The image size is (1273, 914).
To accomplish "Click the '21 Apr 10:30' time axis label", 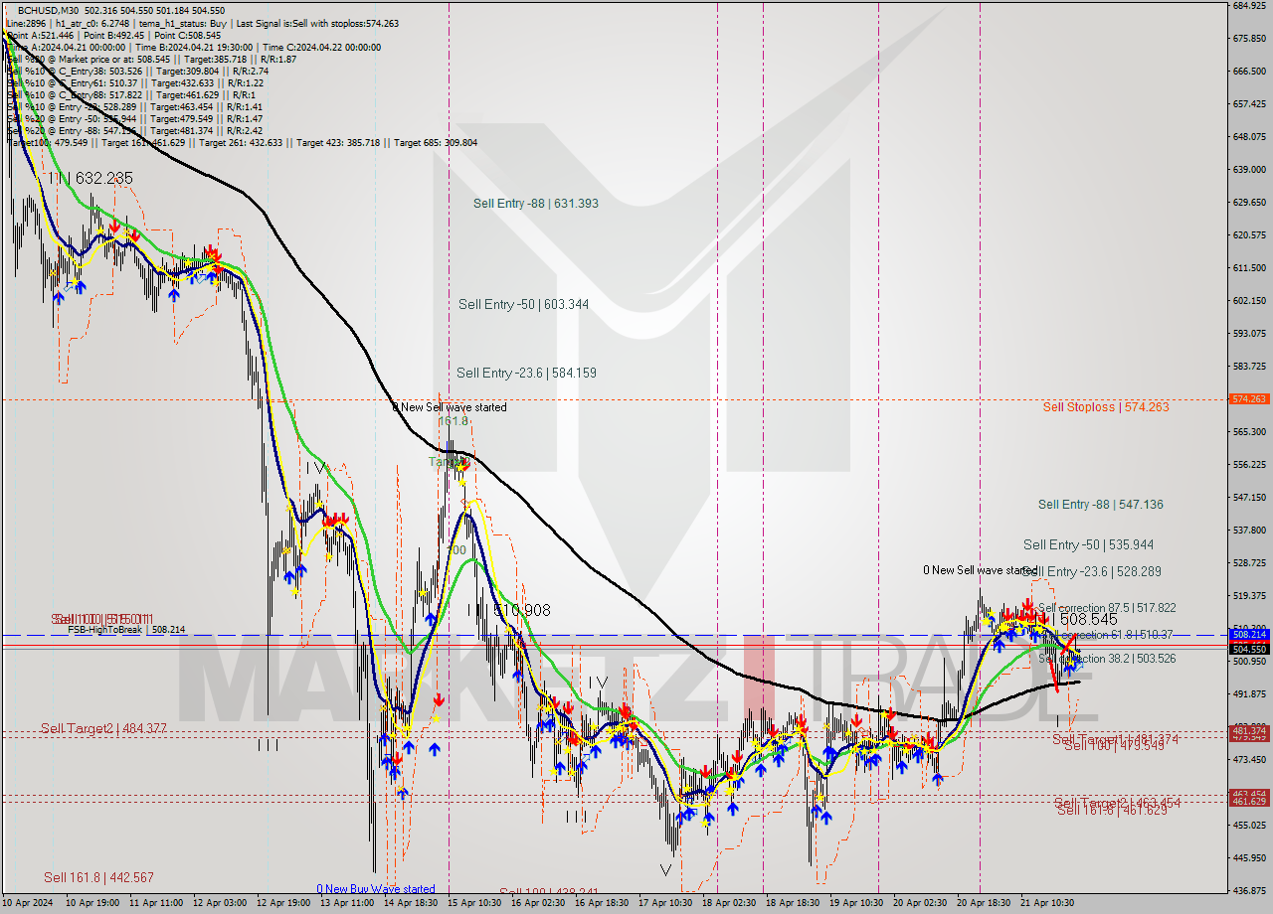I will (1046, 904).
